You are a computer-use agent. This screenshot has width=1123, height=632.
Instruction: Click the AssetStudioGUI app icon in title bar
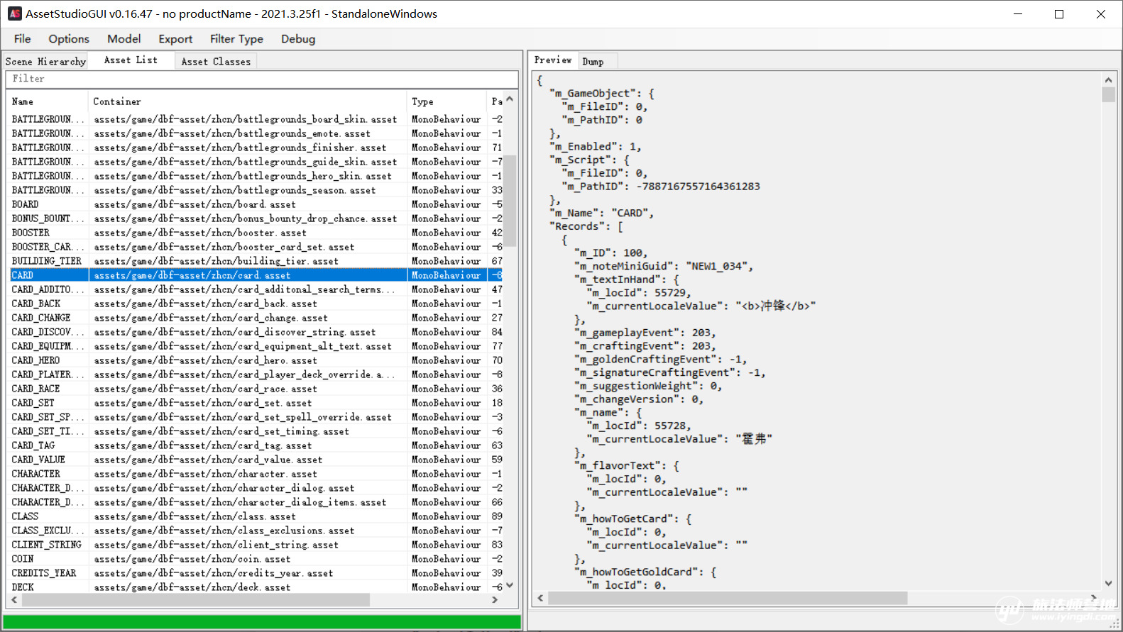(x=14, y=13)
